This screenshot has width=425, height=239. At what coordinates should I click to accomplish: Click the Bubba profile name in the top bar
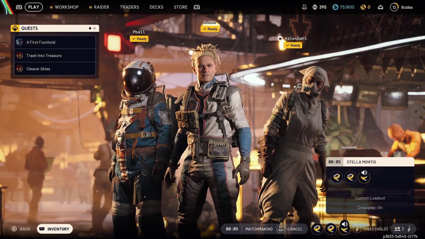click(407, 7)
